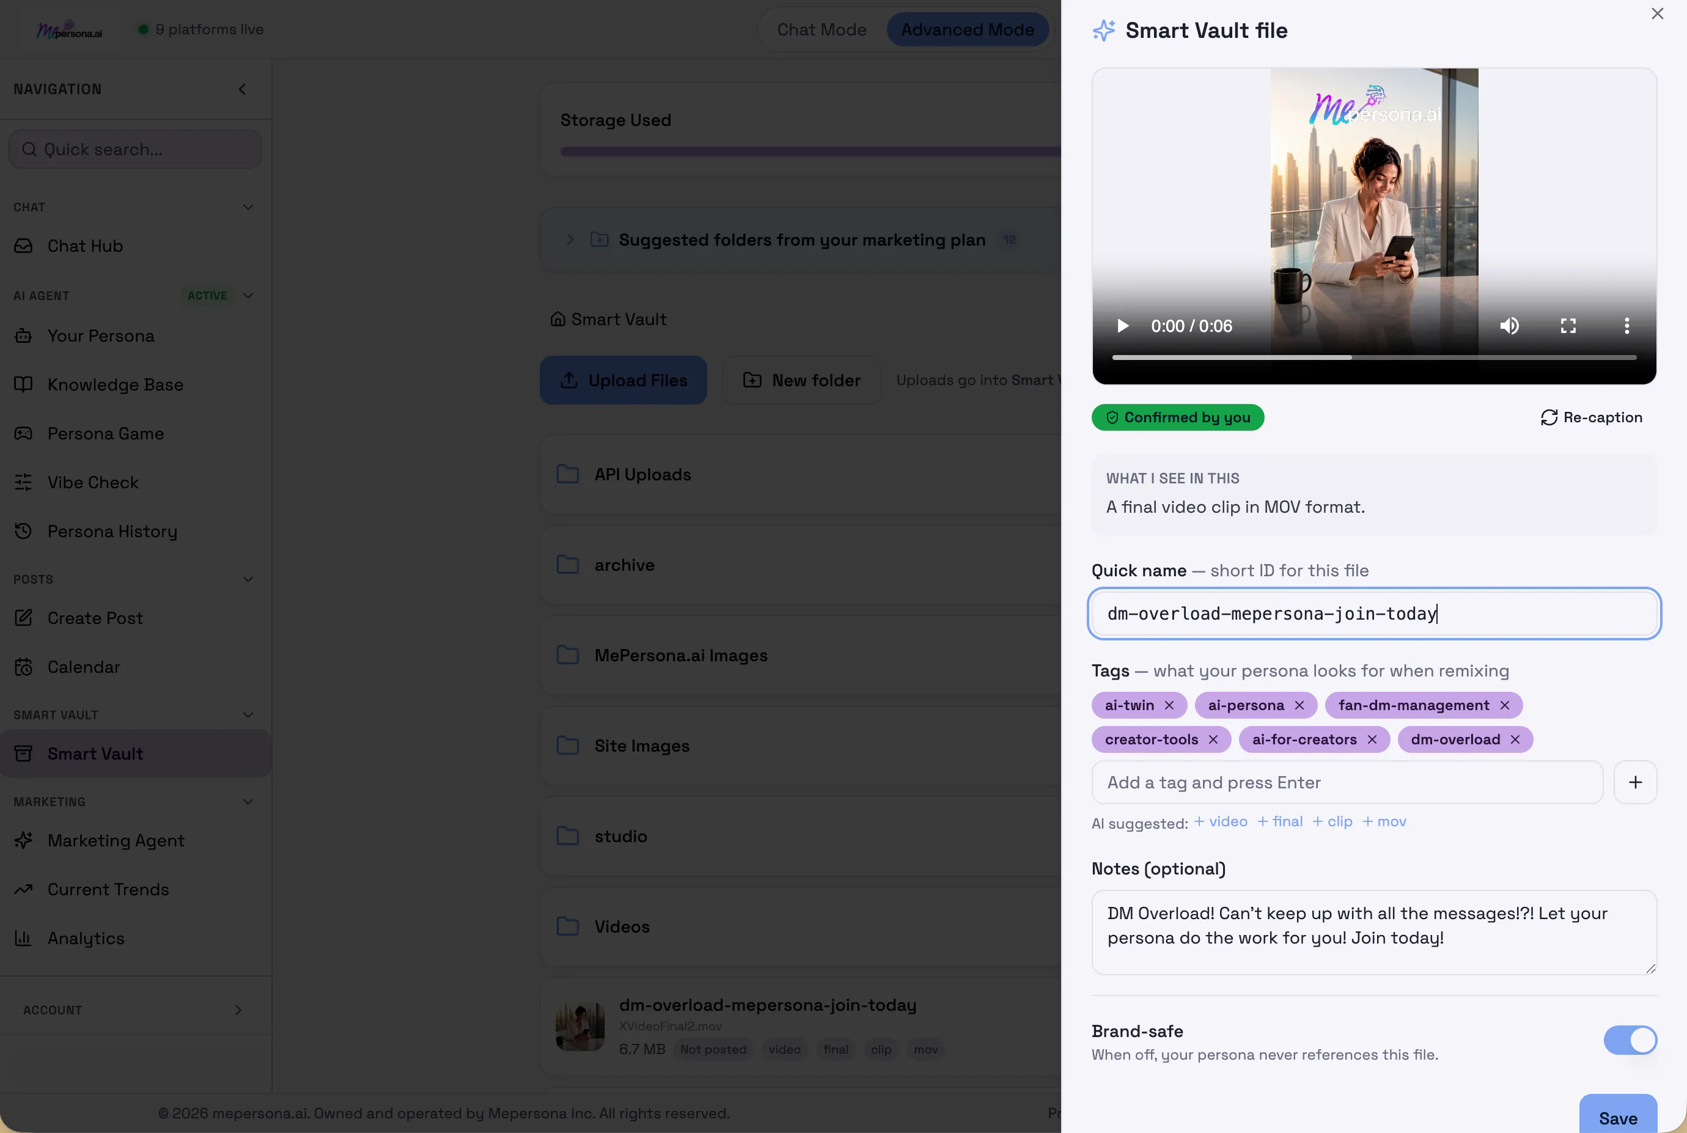This screenshot has width=1687, height=1133.
Task: Open the Site Images folder
Action: 801,746
